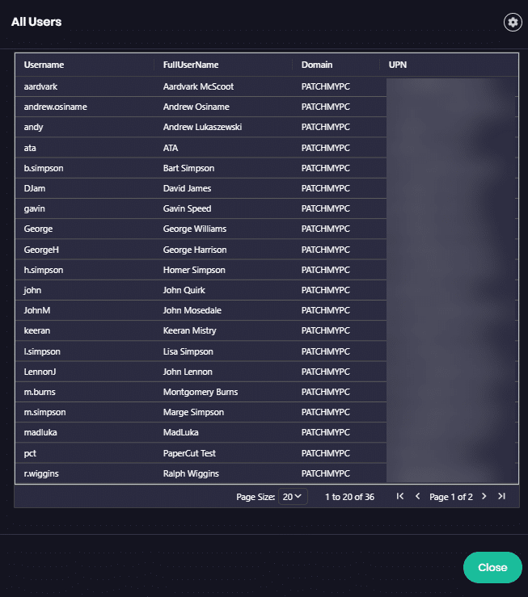528x597 pixels.
Task: Jump to the last page
Action: click(501, 497)
